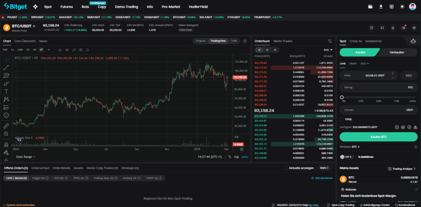Select the brush drawing tool
421x207 pixels.
(6, 83)
